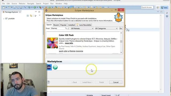Screen dimensions: 171x96
Task: Open the Debug dropdown arrow
Action: pos(32,7)
